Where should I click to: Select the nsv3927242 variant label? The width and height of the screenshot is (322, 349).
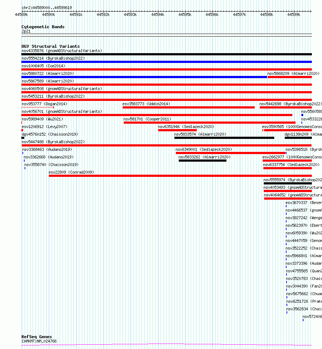304,218
